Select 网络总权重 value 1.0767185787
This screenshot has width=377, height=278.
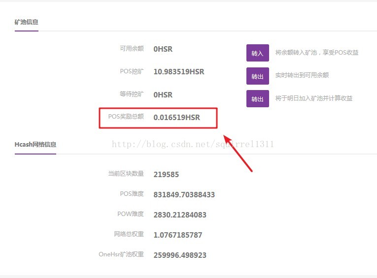[178, 235]
